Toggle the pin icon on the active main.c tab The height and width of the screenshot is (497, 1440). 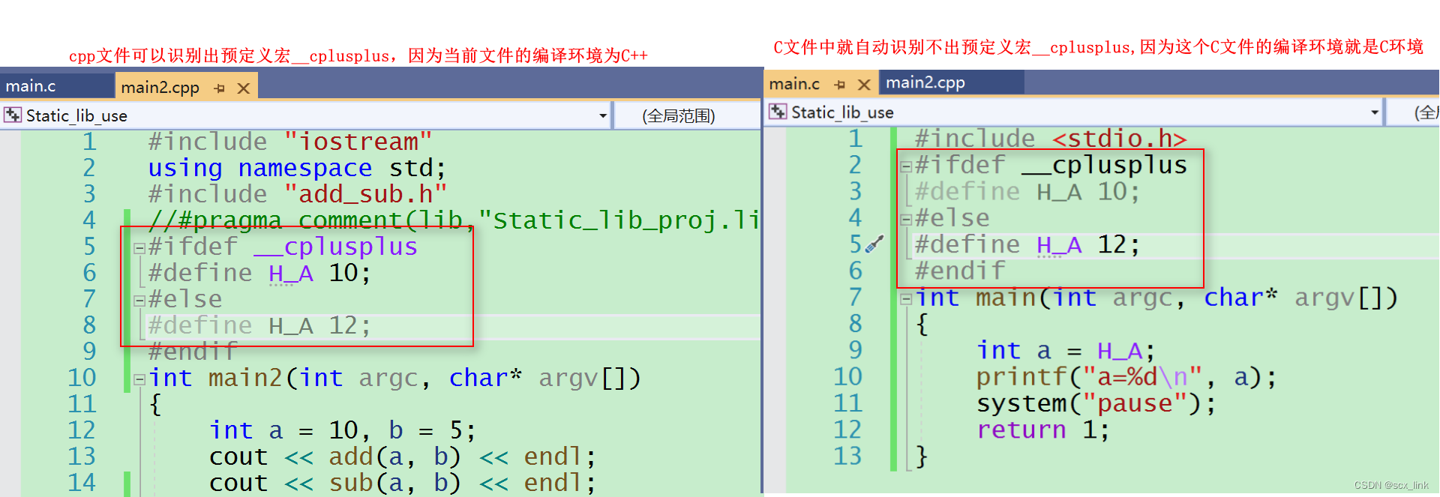click(840, 85)
